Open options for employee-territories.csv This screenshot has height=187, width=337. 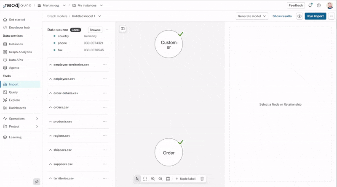pos(105,65)
